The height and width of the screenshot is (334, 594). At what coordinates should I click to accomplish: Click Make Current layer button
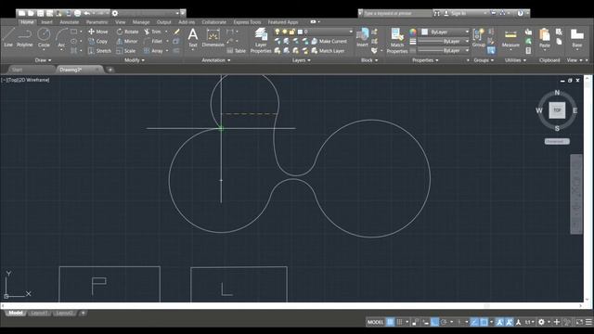point(329,41)
